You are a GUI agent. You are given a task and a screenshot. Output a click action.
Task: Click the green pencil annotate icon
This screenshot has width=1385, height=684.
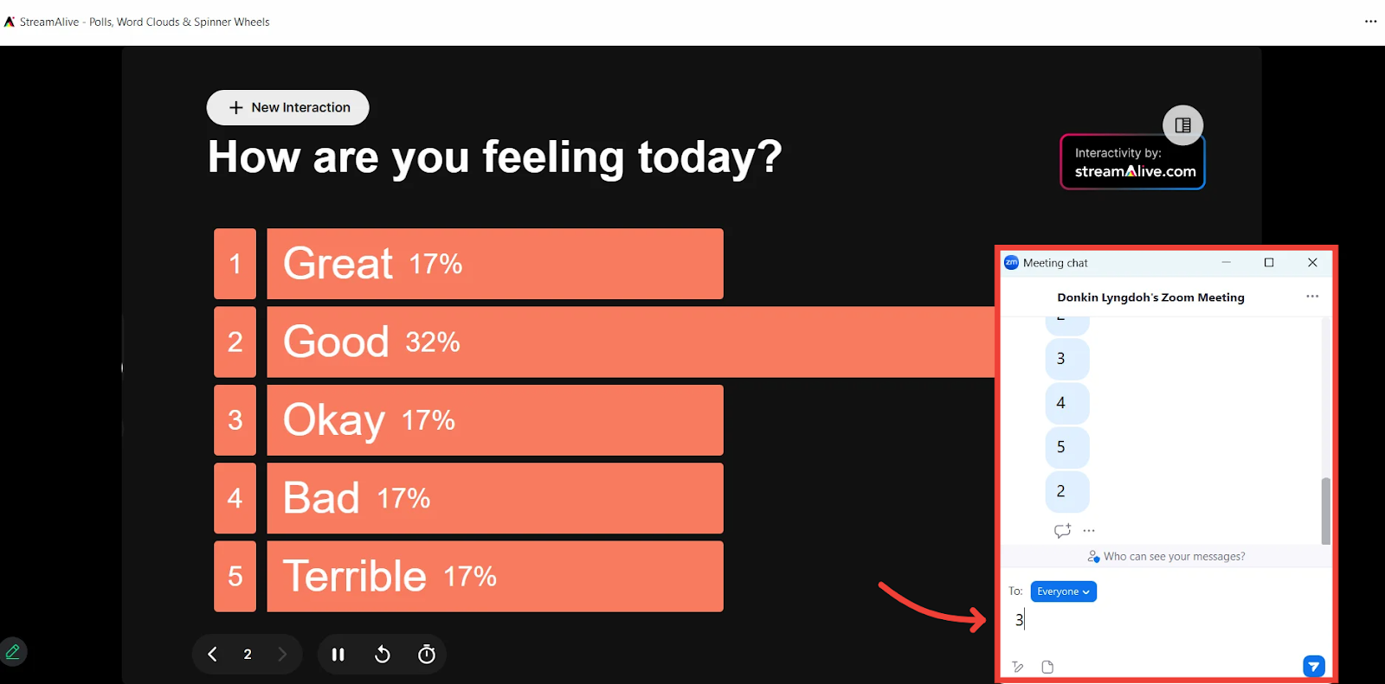pyautogui.click(x=13, y=652)
